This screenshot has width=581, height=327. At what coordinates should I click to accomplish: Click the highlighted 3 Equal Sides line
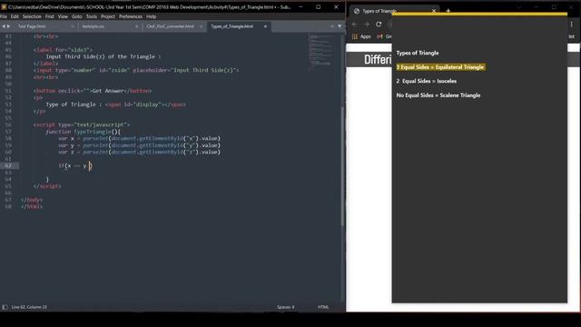pos(440,67)
